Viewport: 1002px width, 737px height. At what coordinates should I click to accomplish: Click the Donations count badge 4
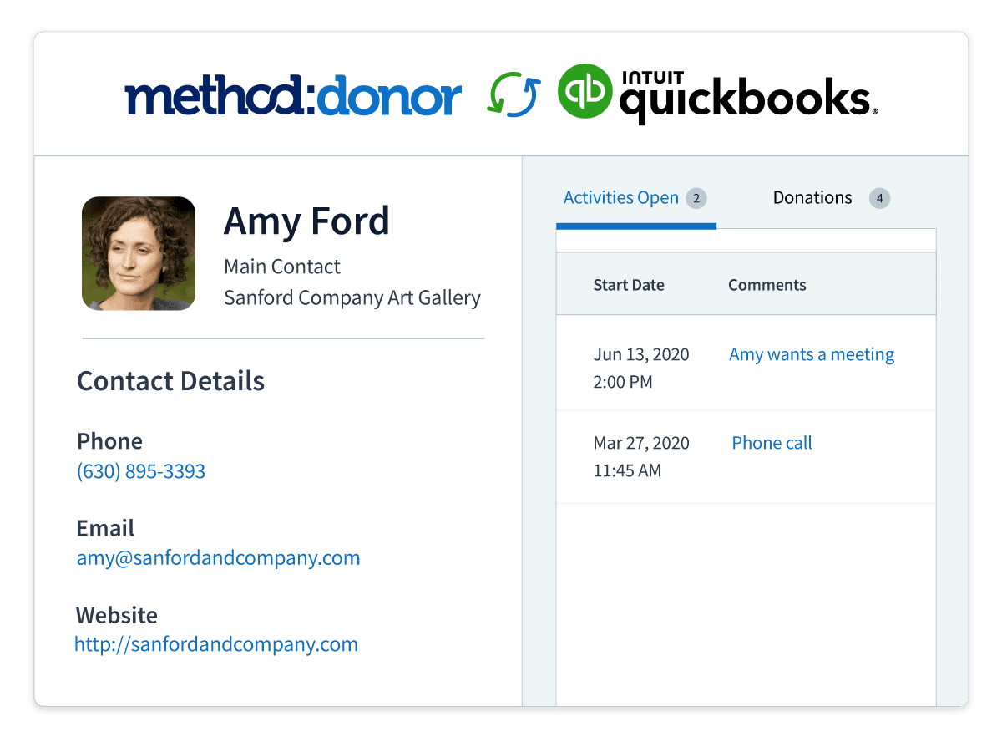[879, 198]
